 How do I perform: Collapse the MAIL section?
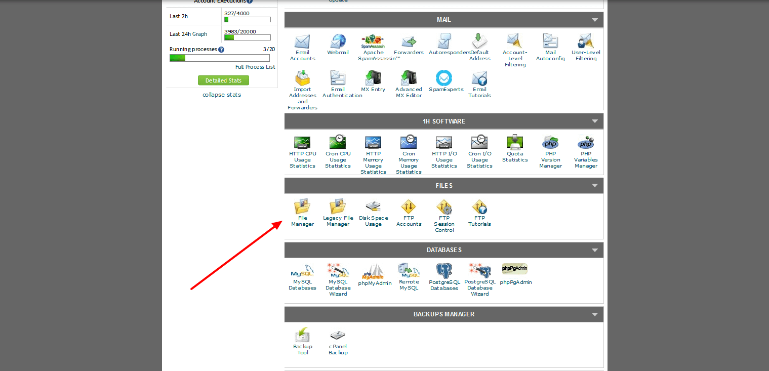[x=594, y=20]
